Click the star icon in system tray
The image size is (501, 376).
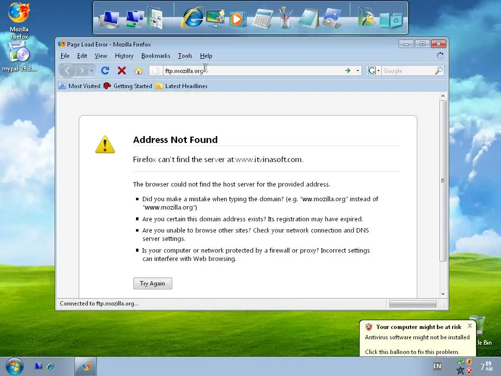point(460,371)
